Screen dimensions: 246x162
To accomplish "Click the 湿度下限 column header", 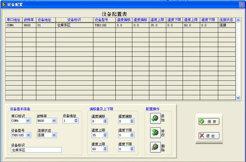I will [209, 20].
